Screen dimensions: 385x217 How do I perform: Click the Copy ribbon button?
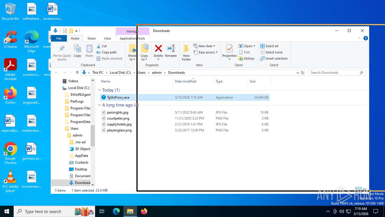77,51
